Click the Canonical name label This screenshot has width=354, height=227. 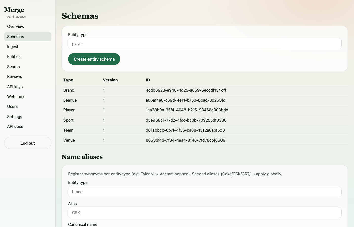click(83, 224)
